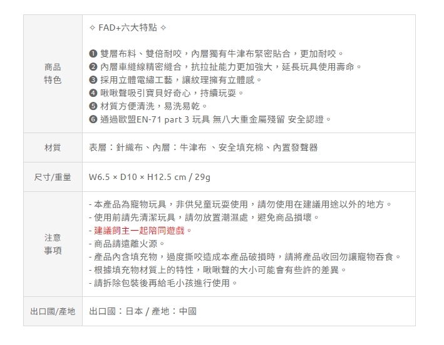Click the diamond ornament after 六大特點
Image resolution: width=444 pixels, height=345 pixels.
(164, 28)
